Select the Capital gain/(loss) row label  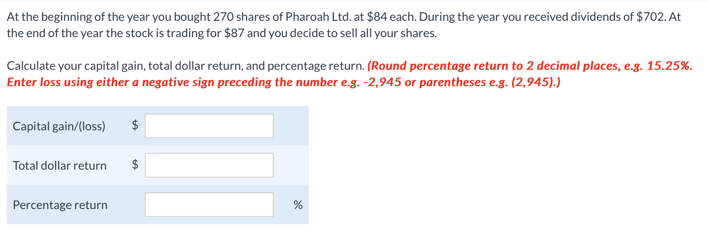(59, 126)
